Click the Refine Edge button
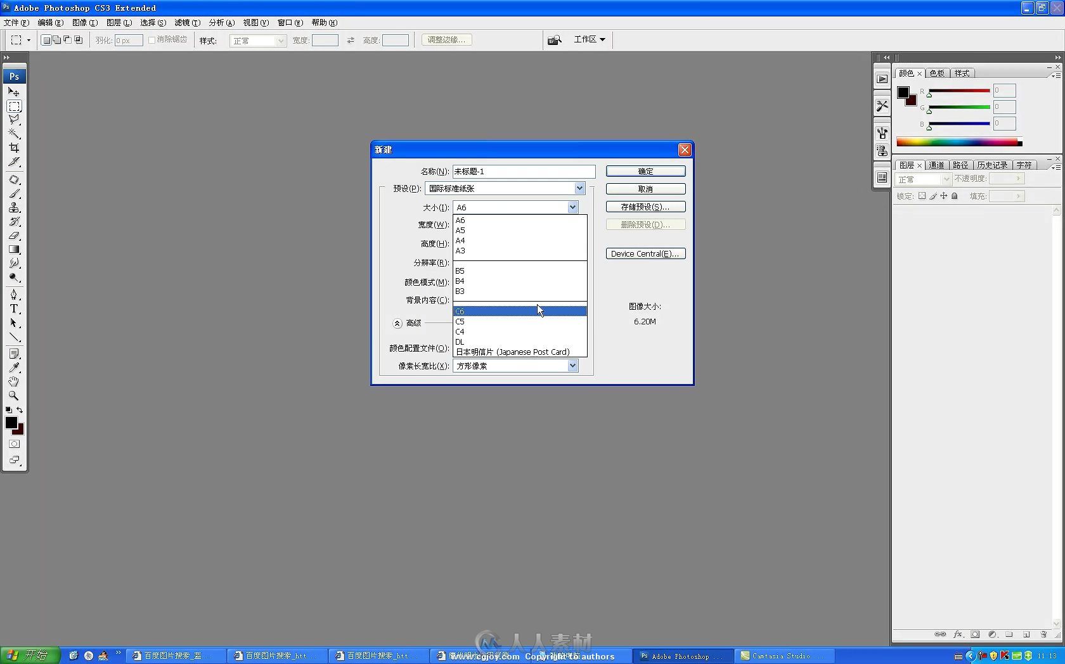The image size is (1065, 664). 447,40
